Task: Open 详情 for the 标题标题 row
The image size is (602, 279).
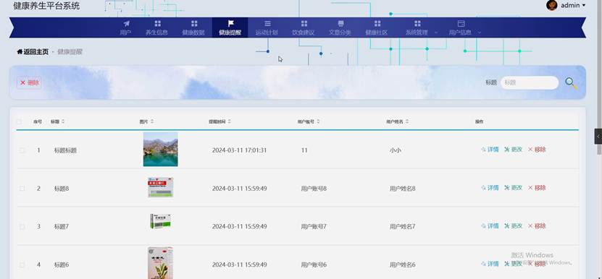Action: 490,150
